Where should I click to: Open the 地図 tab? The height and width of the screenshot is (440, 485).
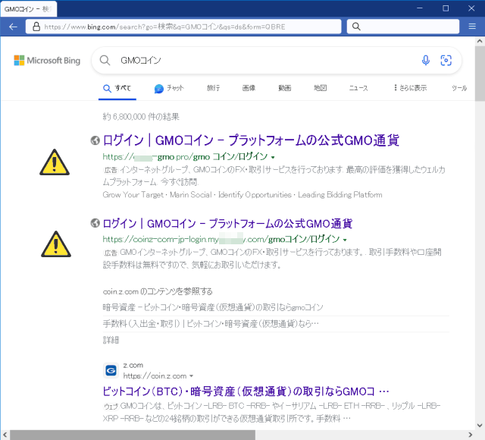click(320, 88)
